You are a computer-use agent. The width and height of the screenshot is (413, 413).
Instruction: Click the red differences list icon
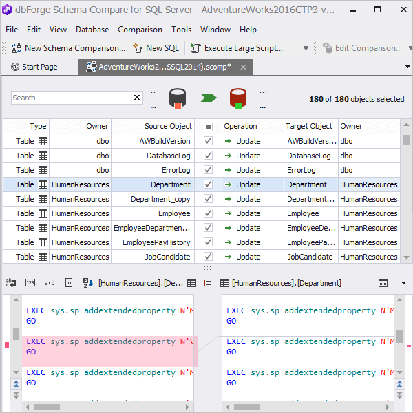[x=208, y=283]
